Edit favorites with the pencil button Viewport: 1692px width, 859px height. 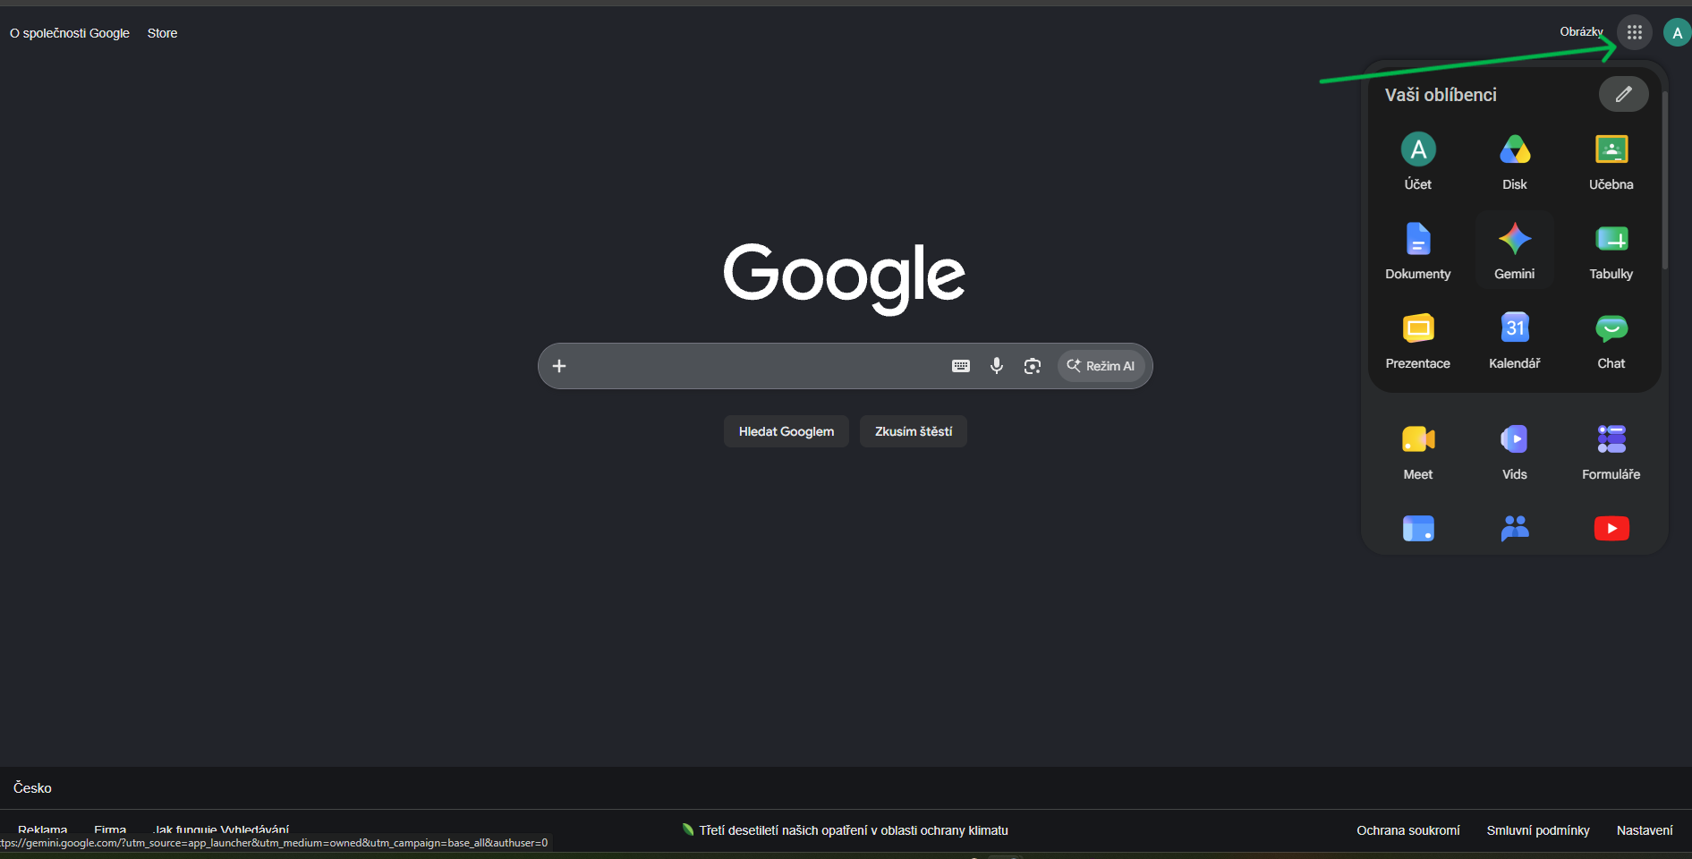point(1623,94)
